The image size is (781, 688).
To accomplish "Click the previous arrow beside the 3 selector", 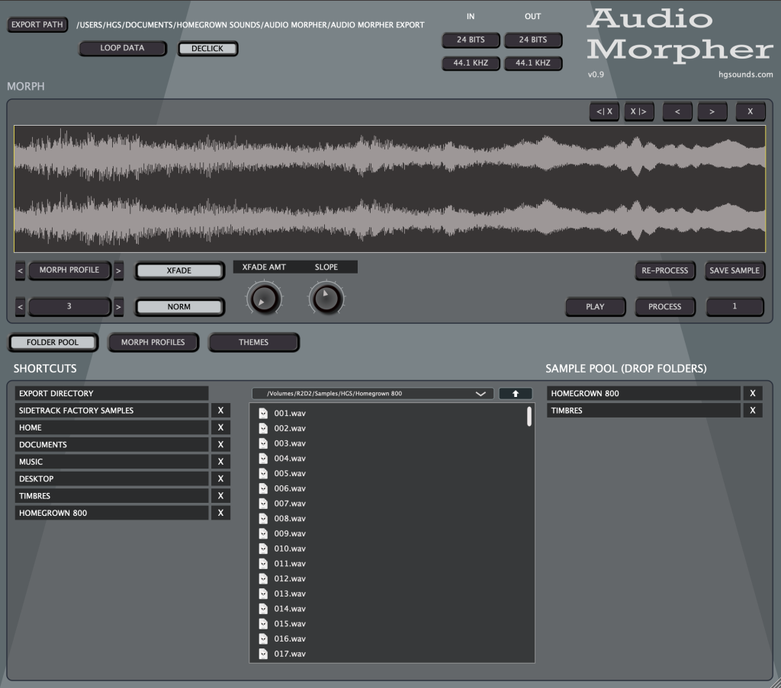I will tap(21, 307).
